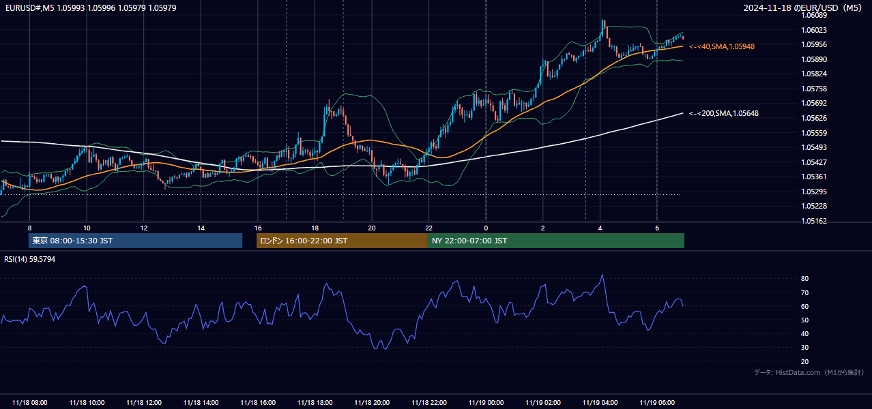Click price axis value 1.05626
This screenshot has width=872, height=409.
[813, 118]
